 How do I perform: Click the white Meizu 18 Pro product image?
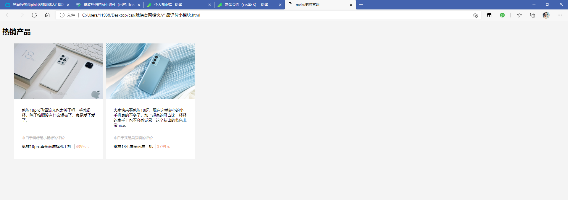[x=59, y=71]
